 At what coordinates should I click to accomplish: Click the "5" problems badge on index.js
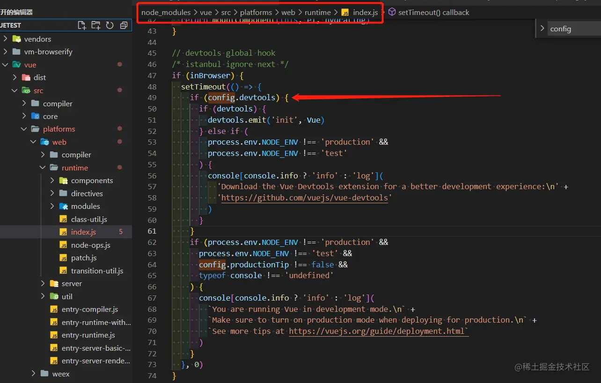tap(121, 232)
